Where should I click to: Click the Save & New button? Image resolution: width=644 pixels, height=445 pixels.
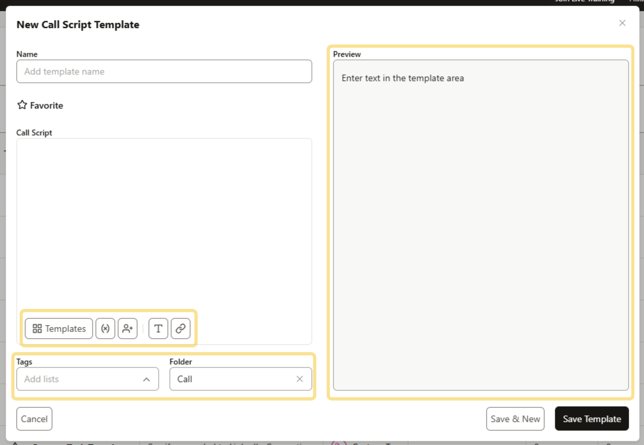(x=515, y=418)
